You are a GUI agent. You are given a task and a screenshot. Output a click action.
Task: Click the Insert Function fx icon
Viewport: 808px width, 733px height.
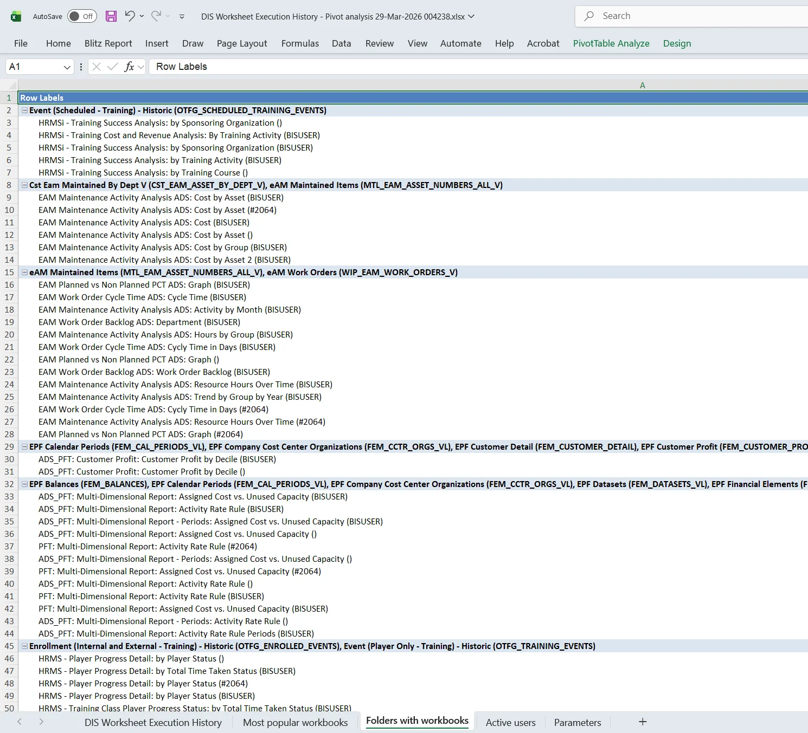[129, 67]
